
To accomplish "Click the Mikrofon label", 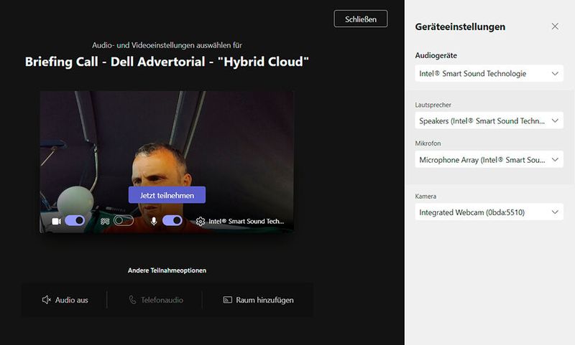I will (x=428, y=143).
